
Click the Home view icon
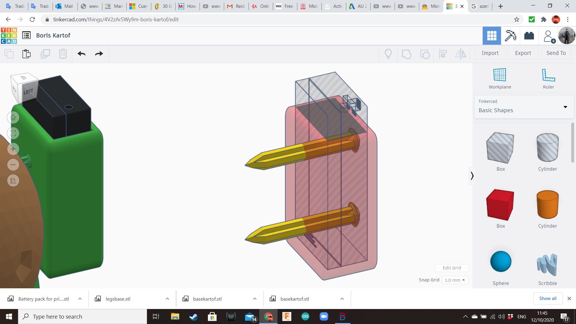(x=13, y=118)
